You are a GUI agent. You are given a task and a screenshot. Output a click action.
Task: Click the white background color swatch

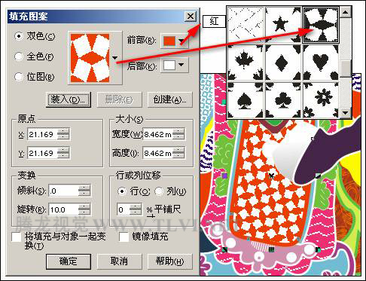[x=169, y=65]
